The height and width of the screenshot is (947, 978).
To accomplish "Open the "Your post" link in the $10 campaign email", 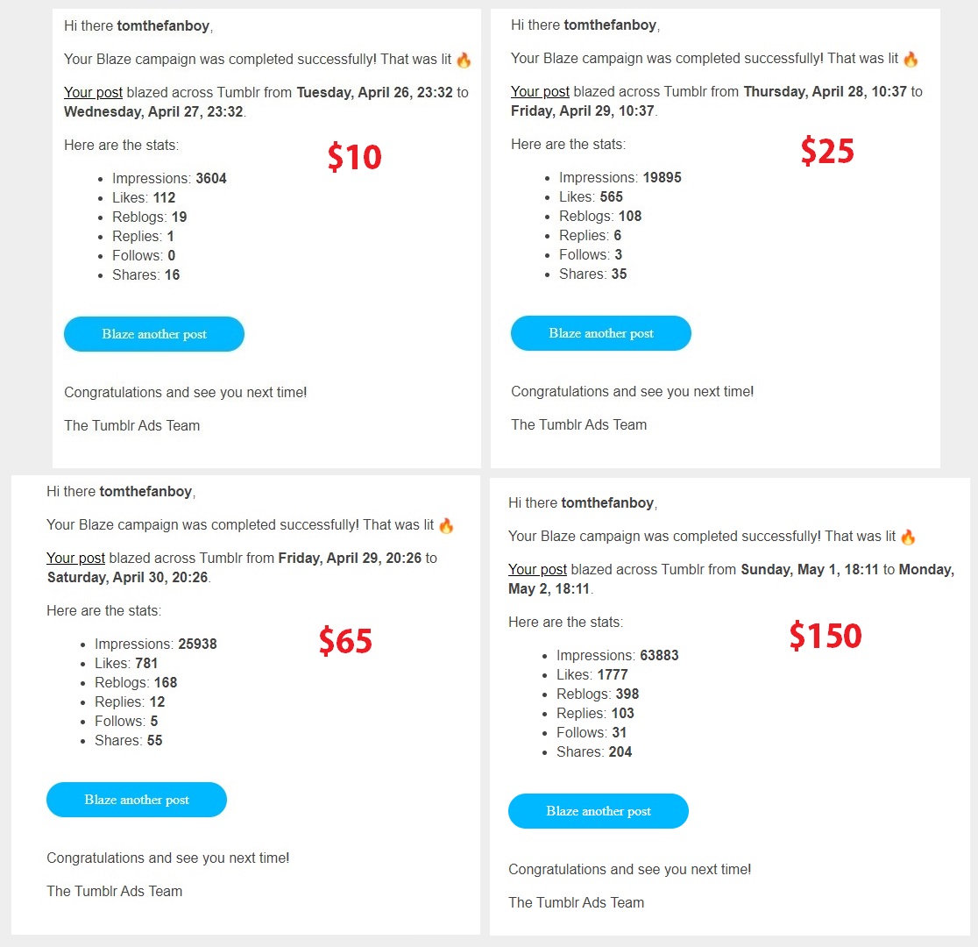I will (93, 92).
